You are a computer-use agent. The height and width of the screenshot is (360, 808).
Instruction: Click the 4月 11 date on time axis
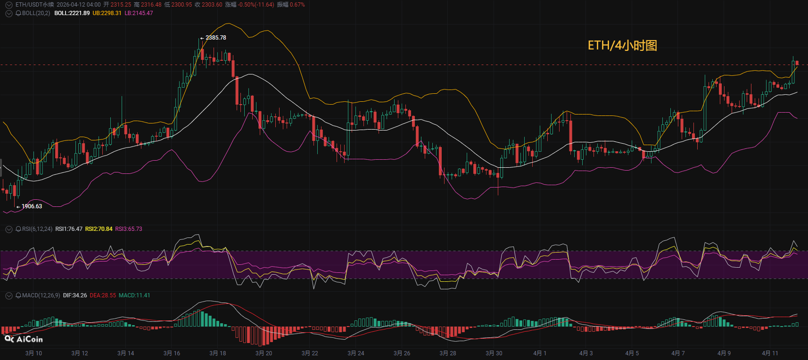770,353
